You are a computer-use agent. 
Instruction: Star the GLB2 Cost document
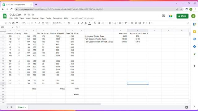point(25,14)
